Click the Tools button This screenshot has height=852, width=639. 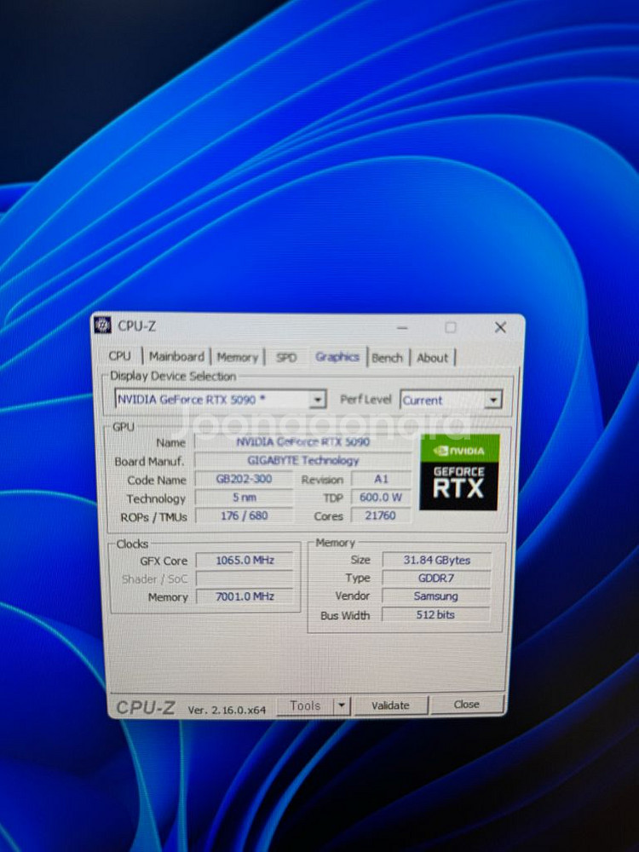point(305,705)
